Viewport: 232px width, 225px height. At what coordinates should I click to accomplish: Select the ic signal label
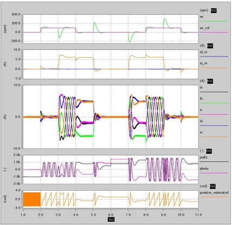tap(201, 110)
